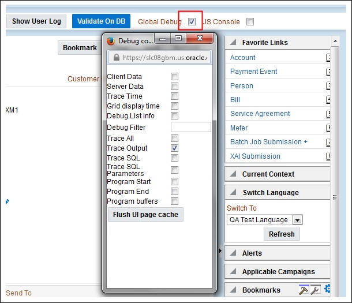
Task: Open the hammer icon in Bookmarks header
Action: [304, 290]
